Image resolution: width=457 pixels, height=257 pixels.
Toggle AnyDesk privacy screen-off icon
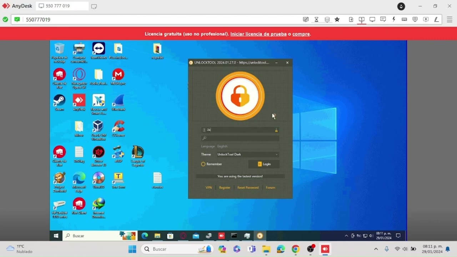pos(306,20)
